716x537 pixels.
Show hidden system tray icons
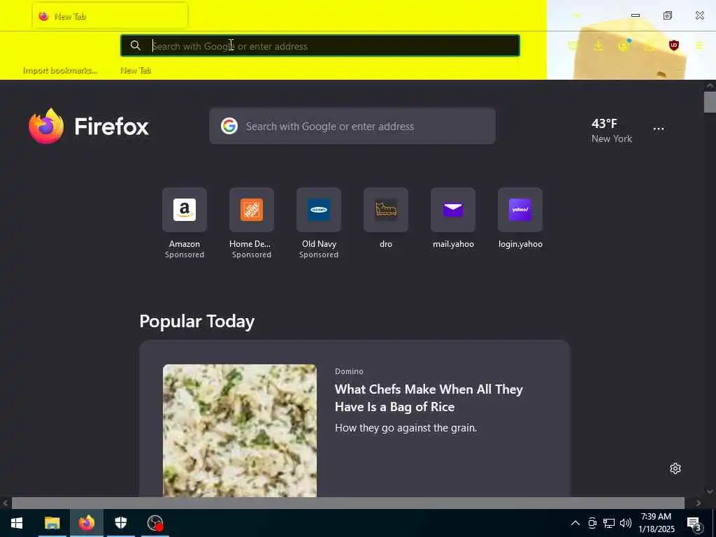point(575,523)
